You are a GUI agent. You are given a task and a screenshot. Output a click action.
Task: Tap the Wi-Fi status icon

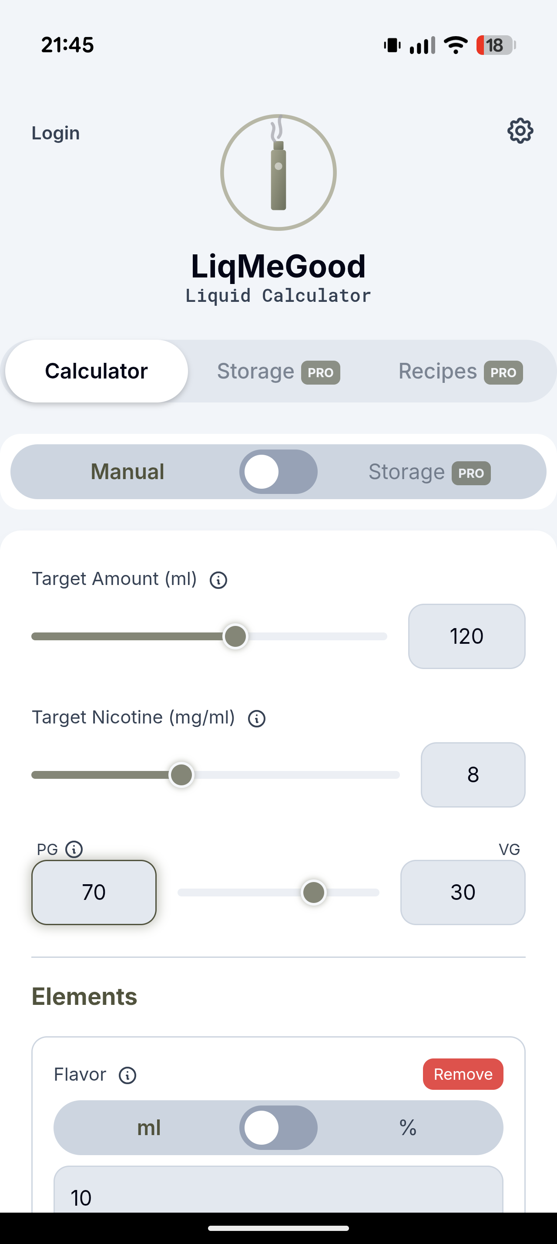pos(455,45)
